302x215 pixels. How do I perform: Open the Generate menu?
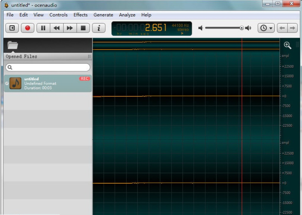coord(103,15)
